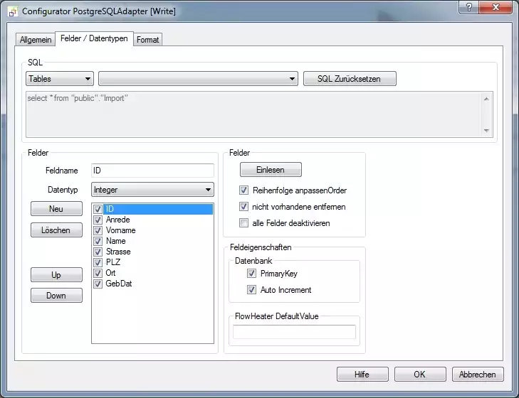Click the Configurator window title icon
This screenshot has width=519, height=398.
coord(13,11)
